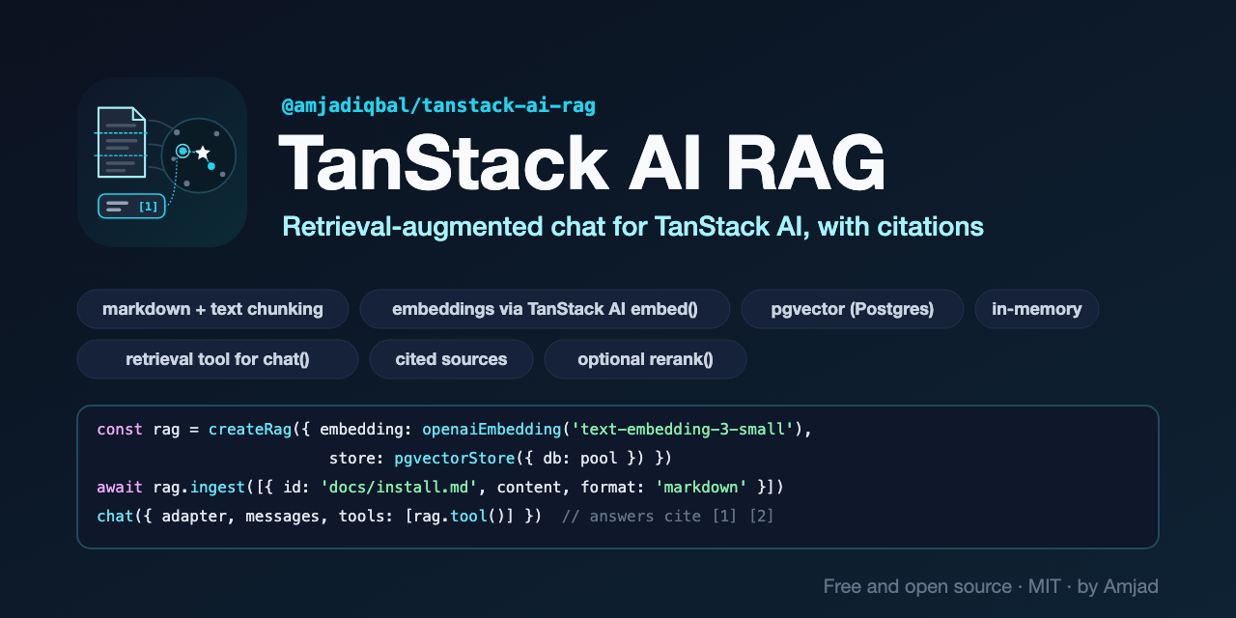Click the star node in logo circle
This screenshot has width=1236, height=618.
click(x=203, y=153)
